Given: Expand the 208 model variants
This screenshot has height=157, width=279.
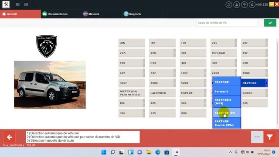Looking at the screenshot, I should pos(174,53).
